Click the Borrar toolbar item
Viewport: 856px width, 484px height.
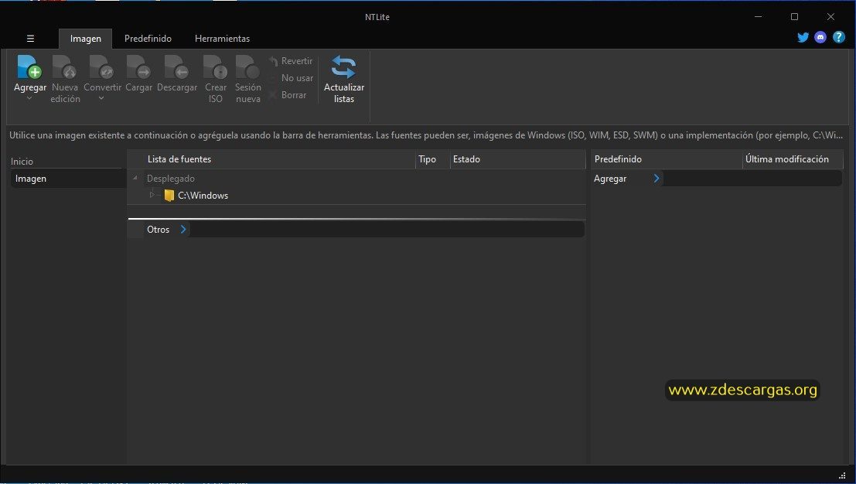point(288,95)
